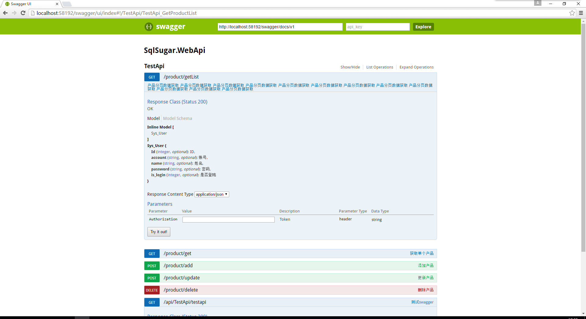Click the scrollbar up arrow
The height and width of the screenshot is (319, 586).
583,21
